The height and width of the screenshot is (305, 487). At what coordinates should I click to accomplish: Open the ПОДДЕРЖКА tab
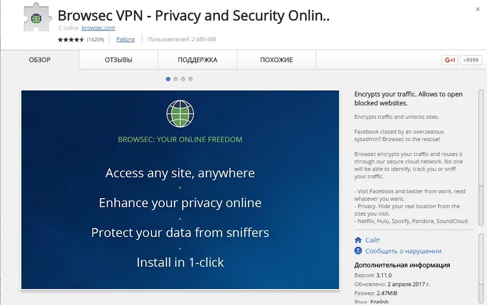(x=198, y=60)
